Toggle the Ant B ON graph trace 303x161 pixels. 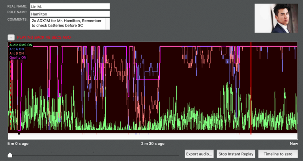(17, 53)
